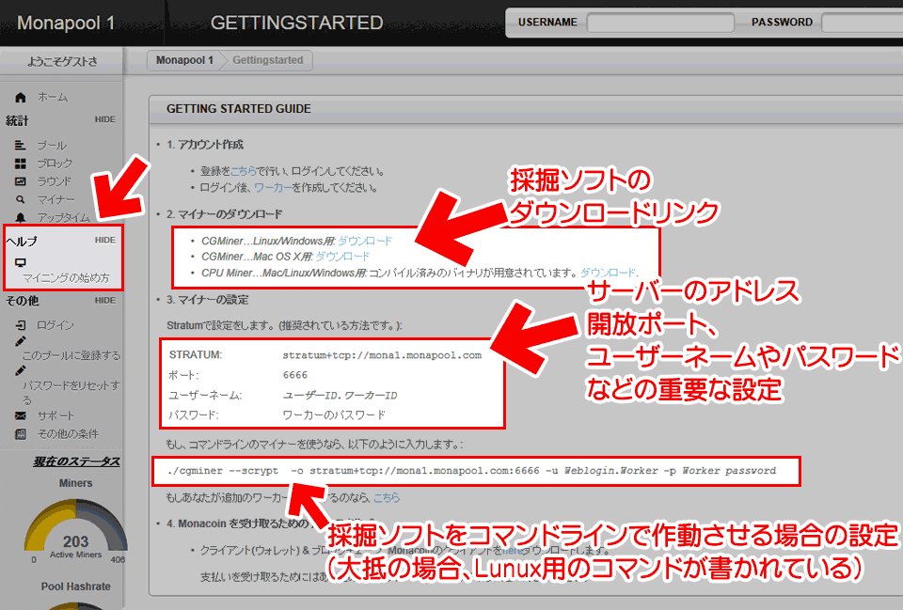
Task: Click the Monapool 1 site title
Action: tap(66, 23)
